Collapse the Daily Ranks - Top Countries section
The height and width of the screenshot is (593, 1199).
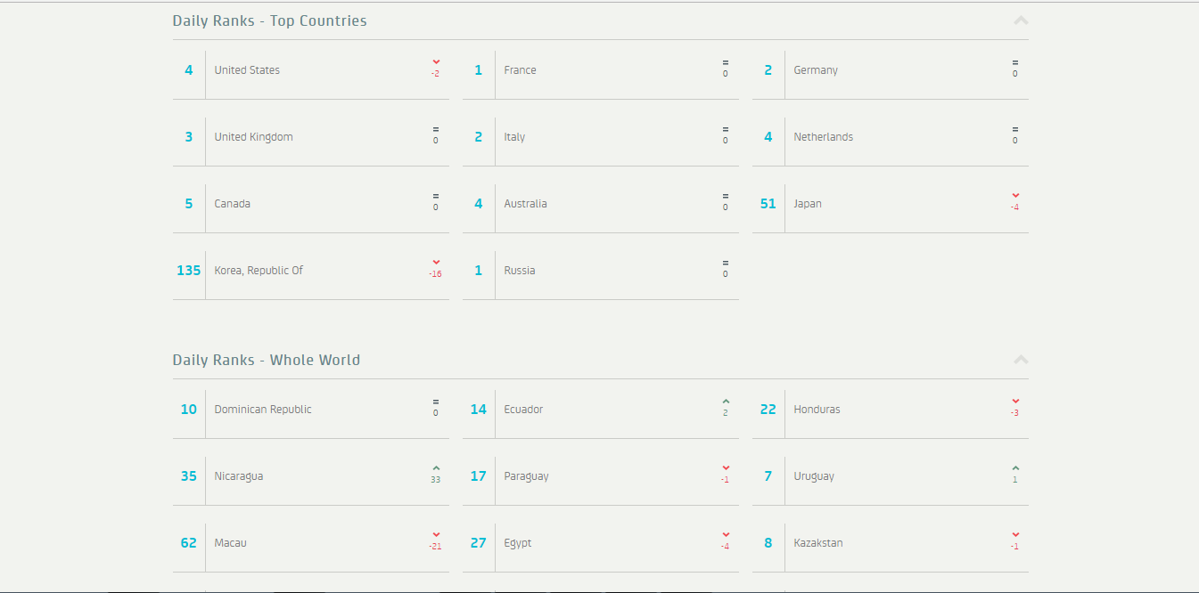[1021, 20]
